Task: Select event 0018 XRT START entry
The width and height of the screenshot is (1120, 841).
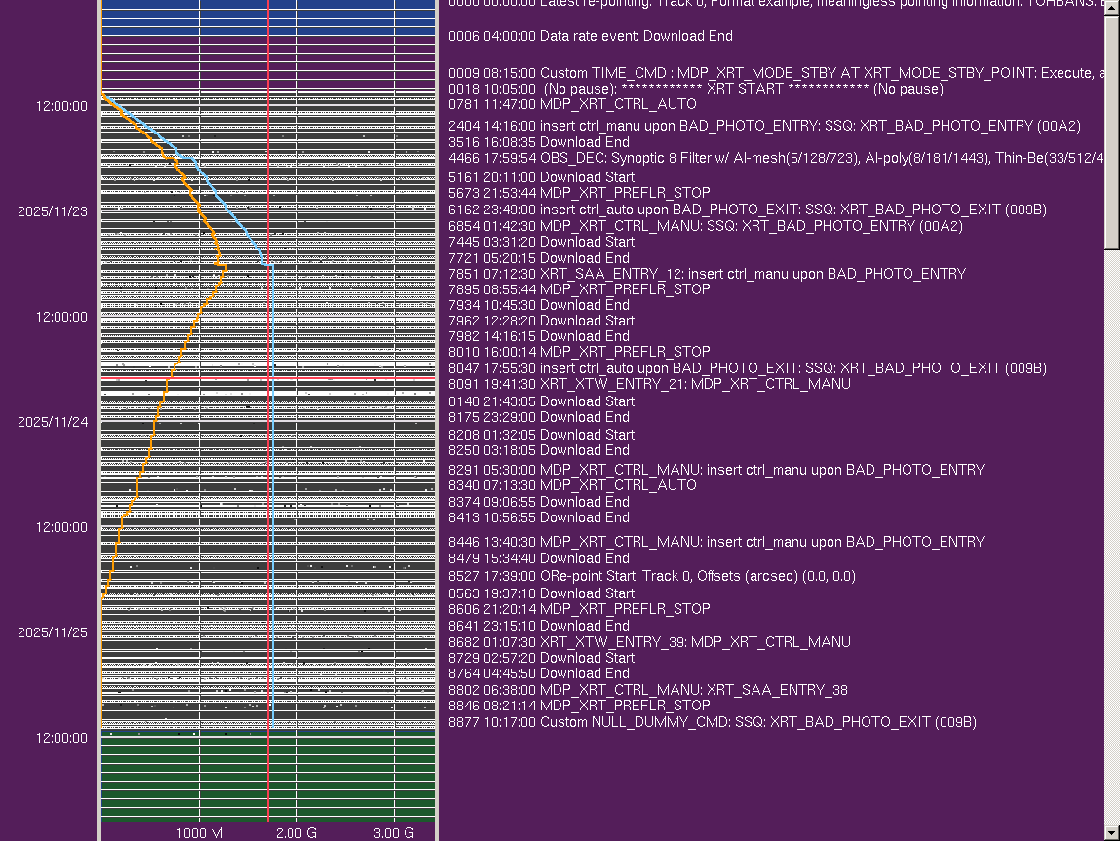Action: (x=696, y=89)
